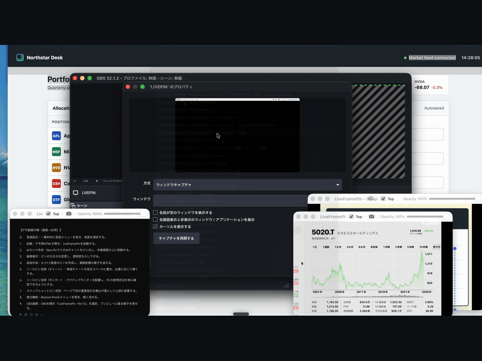The width and height of the screenshot is (482, 361).
Task: Select the 1日 chart range tab
Action: pyautogui.click(x=315, y=247)
